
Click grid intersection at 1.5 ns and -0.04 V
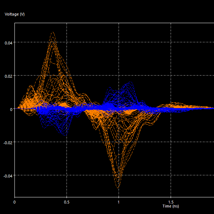[171, 175]
